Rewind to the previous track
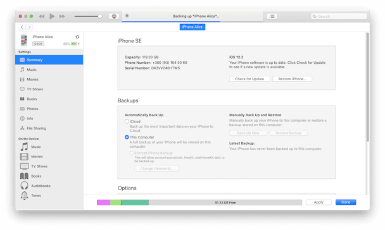The width and height of the screenshot is (385, 230). point(42,16)
